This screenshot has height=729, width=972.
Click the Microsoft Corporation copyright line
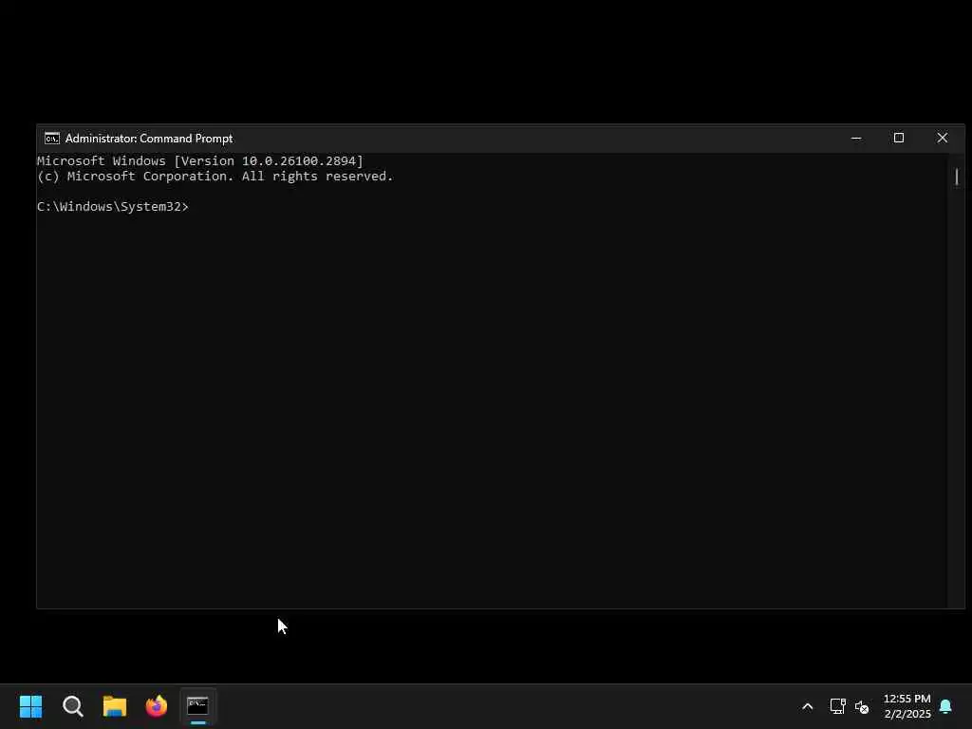(215, 176)
